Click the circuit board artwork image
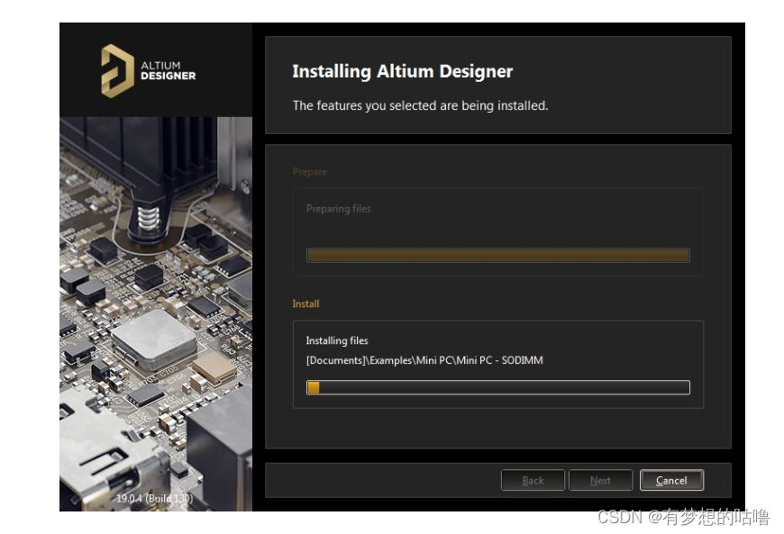 click(156, 313)
